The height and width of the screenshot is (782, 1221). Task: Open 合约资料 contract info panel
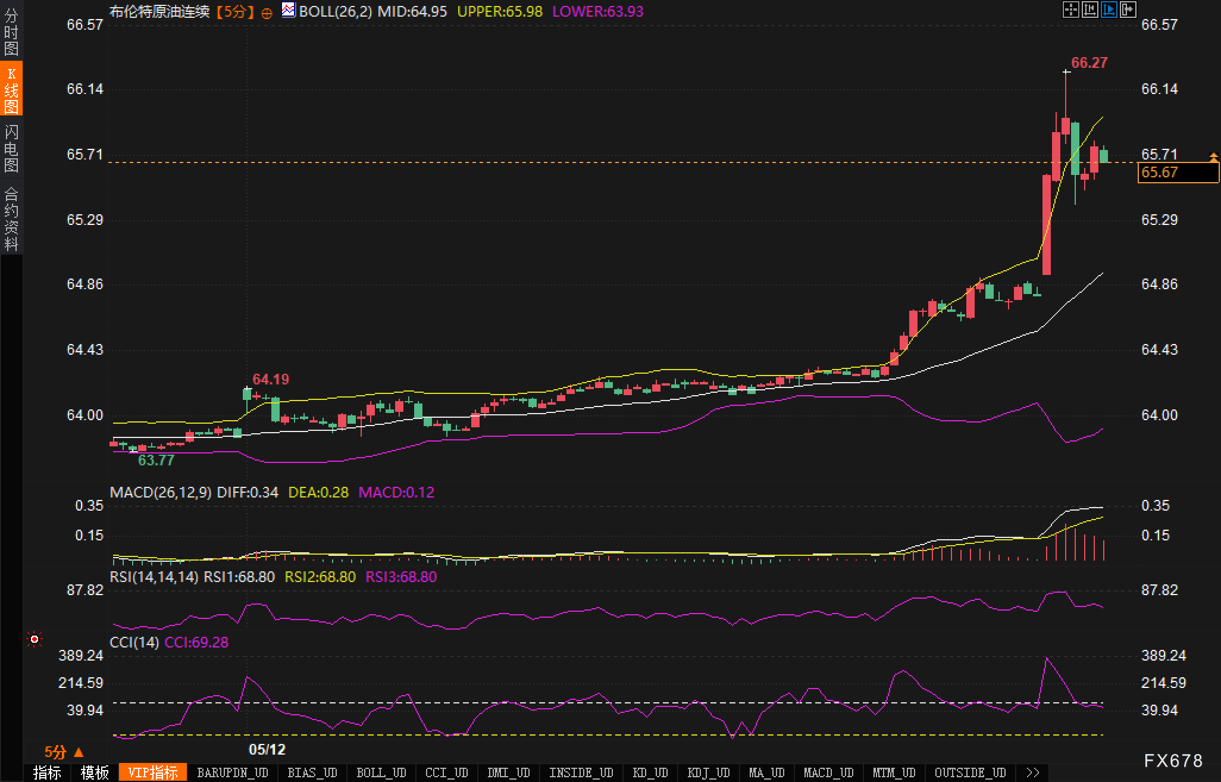pos(11,219)
